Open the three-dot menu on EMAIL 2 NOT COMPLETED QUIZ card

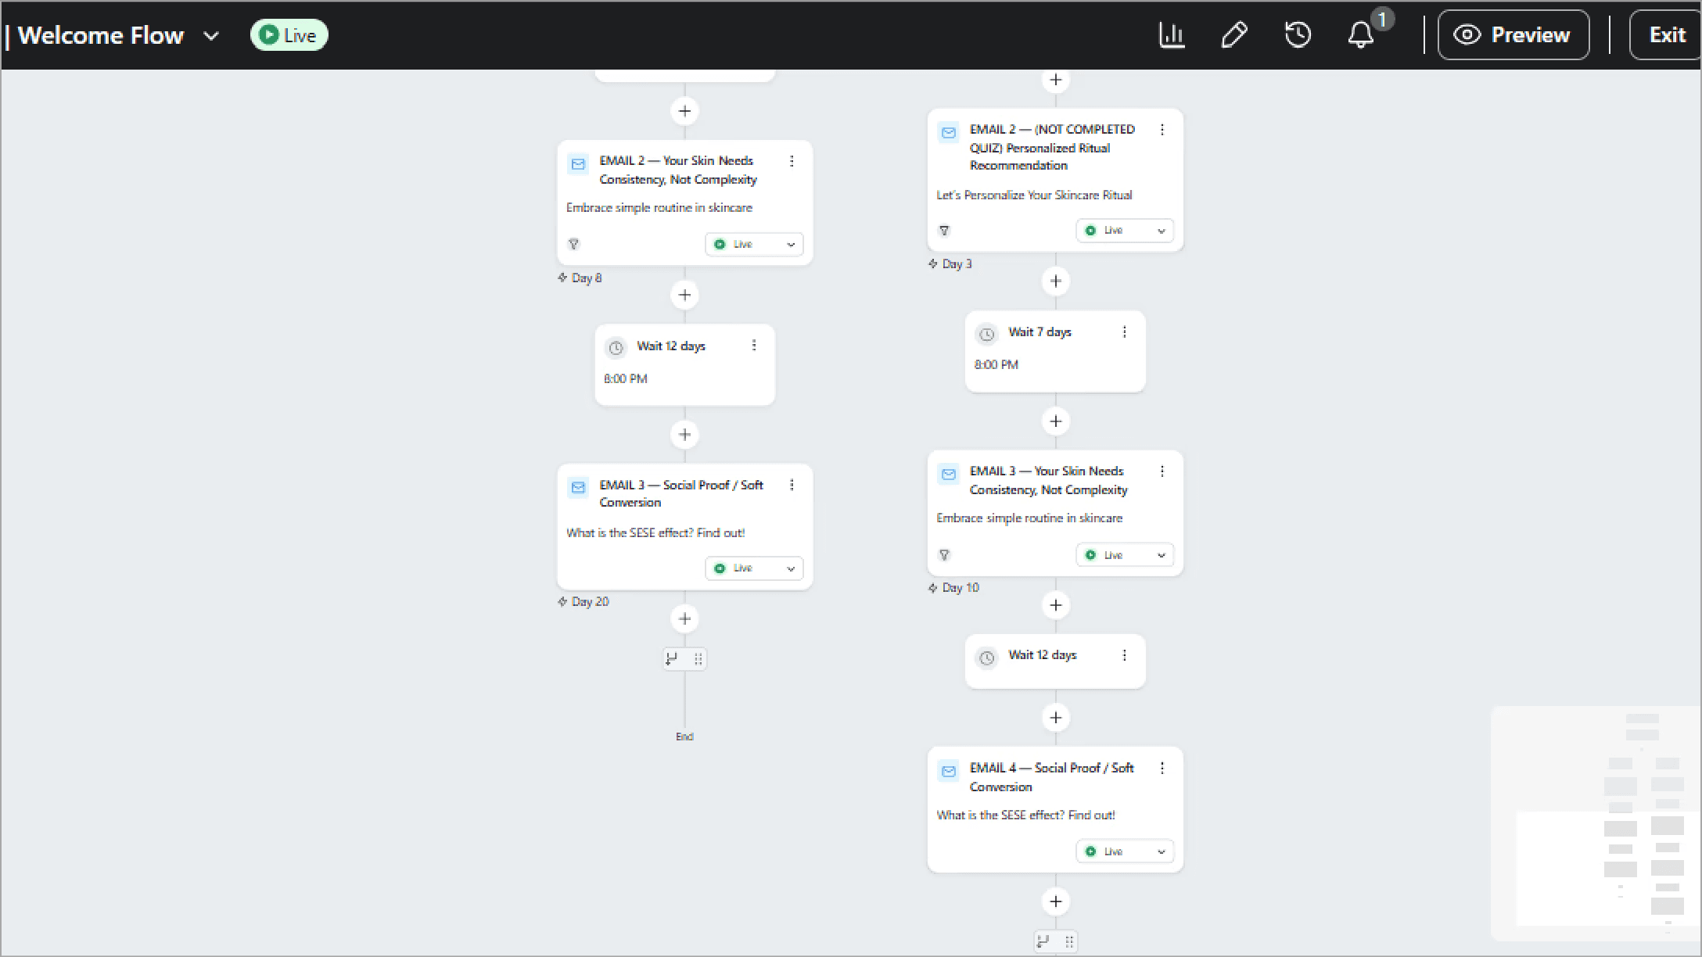[x=1162, y=130]
